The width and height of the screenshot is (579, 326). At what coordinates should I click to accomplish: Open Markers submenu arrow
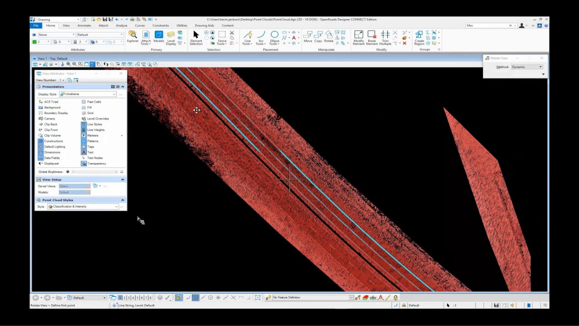click(122, 135)
